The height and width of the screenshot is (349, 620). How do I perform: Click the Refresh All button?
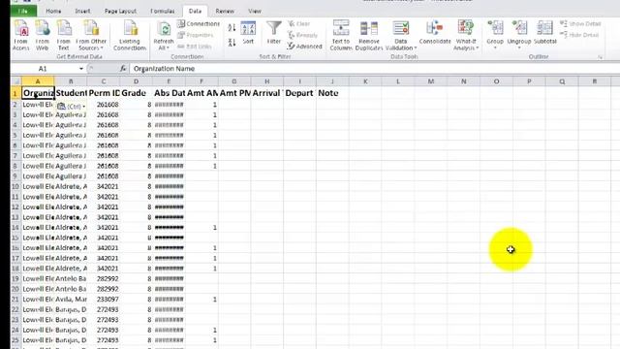(x=164, y=36)
